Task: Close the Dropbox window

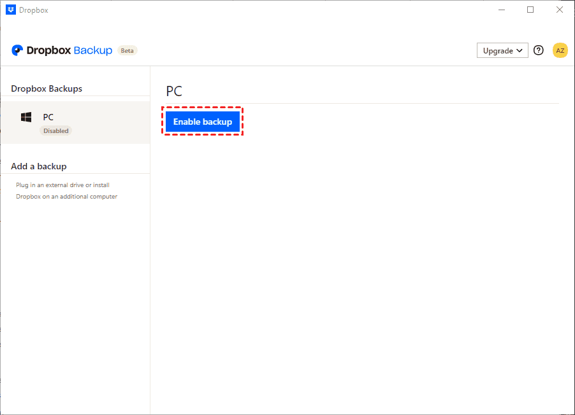Action: [x=559, y=10]
